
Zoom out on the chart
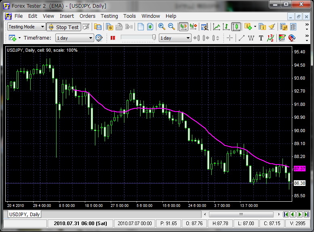click(172, 27)
